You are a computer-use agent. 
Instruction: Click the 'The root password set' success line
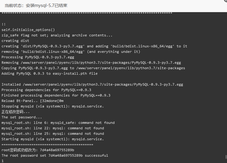point(55,155)
